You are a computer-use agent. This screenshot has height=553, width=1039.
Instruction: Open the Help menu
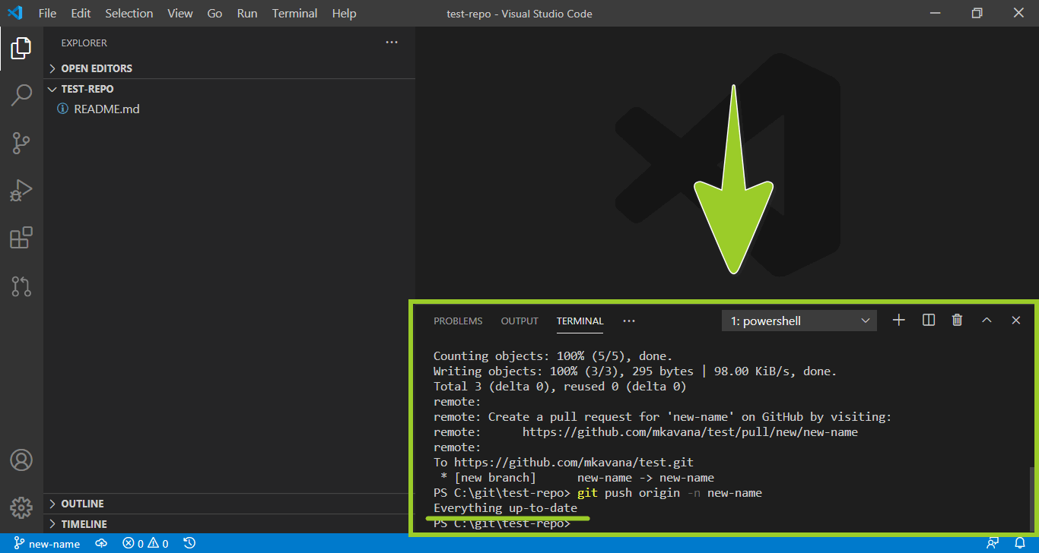pos(345,14)
